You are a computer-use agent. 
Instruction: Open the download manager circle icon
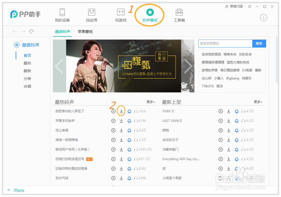coord(263,17)
